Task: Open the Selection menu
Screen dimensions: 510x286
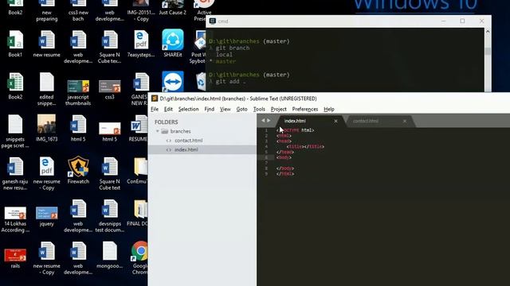Action: click(x=188, y=110)
